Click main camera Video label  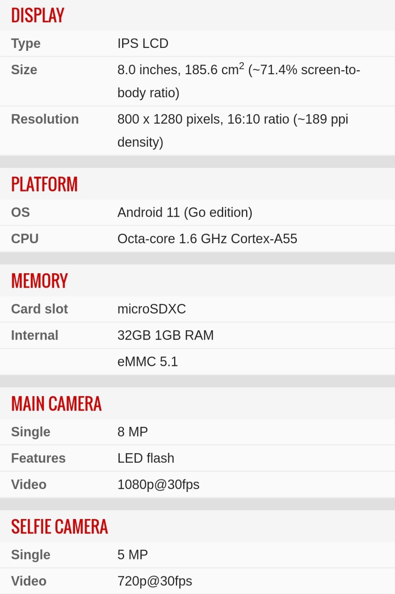pos(29,484)
